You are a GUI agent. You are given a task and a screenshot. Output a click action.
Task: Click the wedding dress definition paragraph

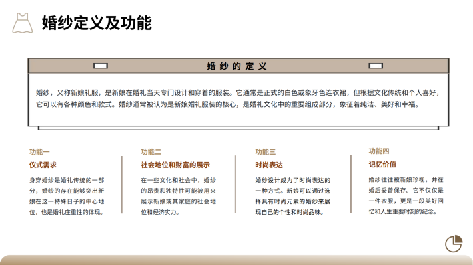click(238, 99)
